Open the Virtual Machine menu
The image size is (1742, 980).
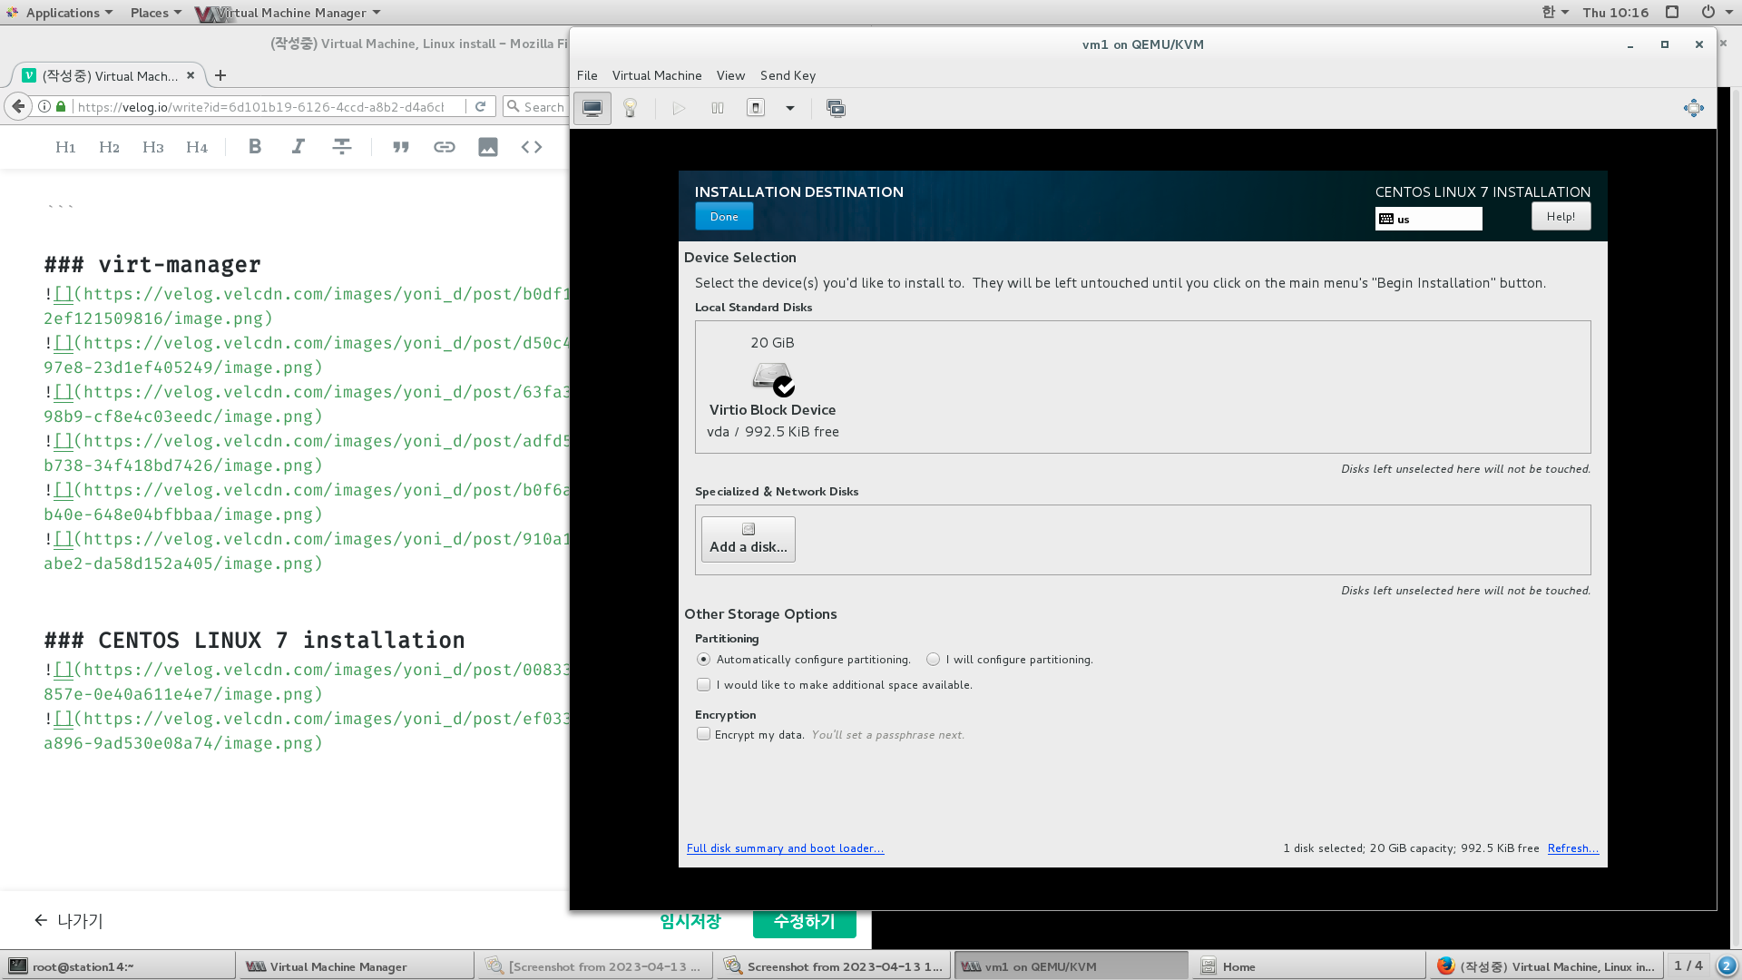coord(656,75)
